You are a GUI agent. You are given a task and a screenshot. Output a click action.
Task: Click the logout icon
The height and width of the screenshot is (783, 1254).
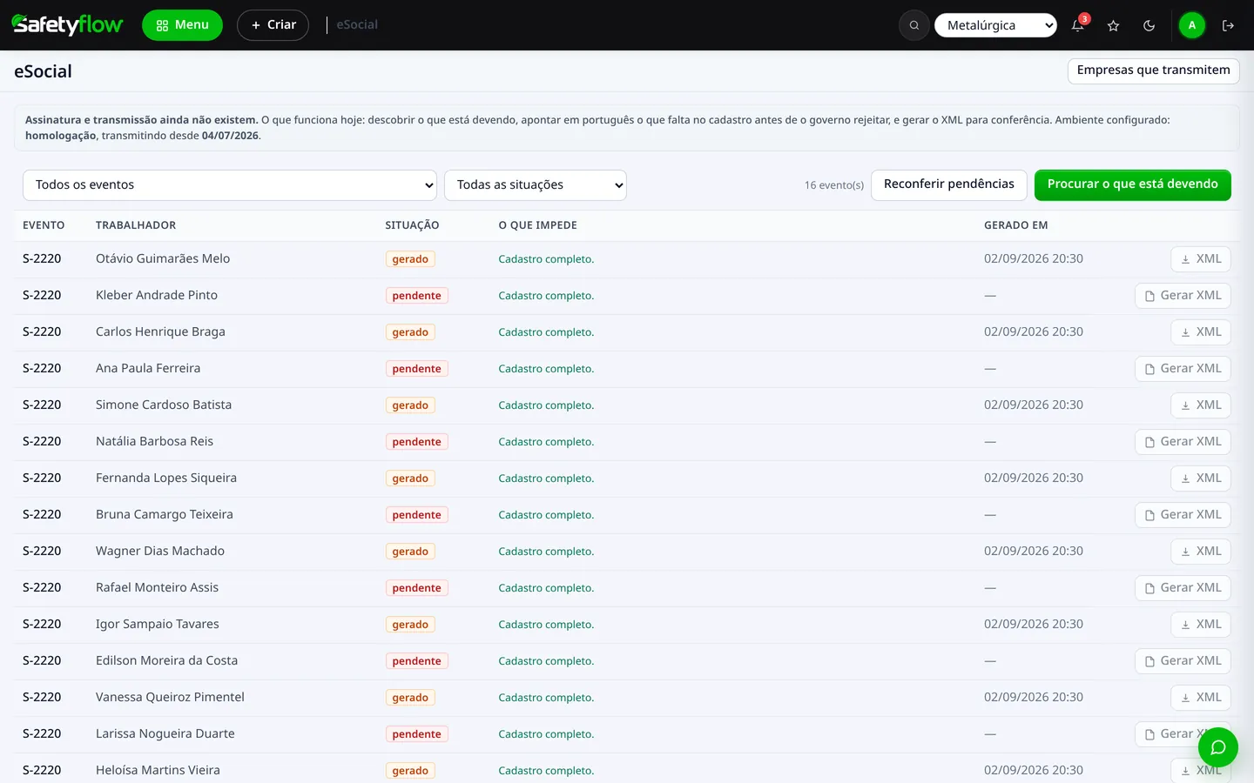click(1228, 25)
